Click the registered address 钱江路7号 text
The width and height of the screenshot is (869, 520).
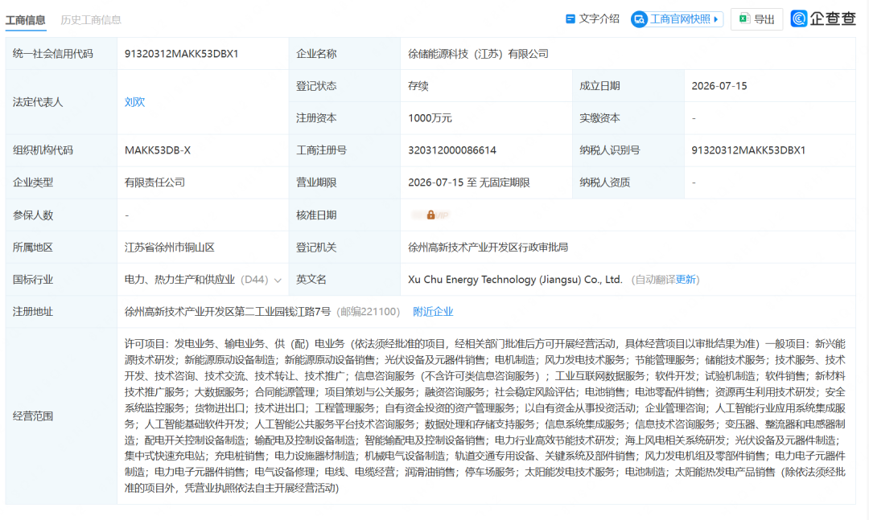pos(227,312)
